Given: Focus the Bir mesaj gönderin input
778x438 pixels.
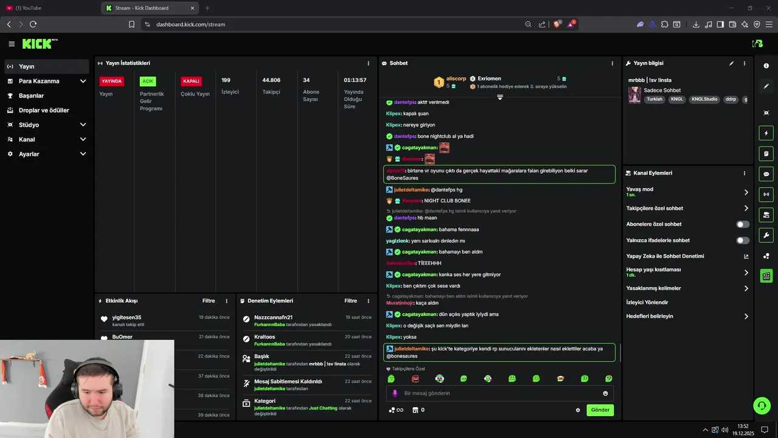Looking at the screenshot, I should [x=500, y=394].
